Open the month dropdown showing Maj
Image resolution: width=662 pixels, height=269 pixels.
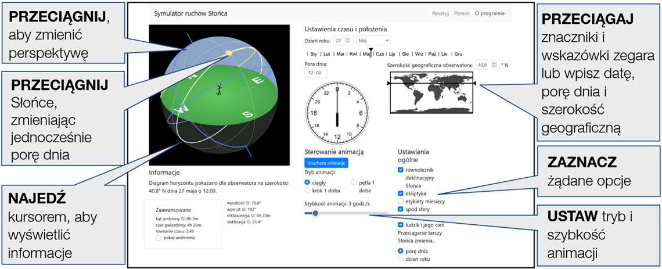[x=373, y=41]
